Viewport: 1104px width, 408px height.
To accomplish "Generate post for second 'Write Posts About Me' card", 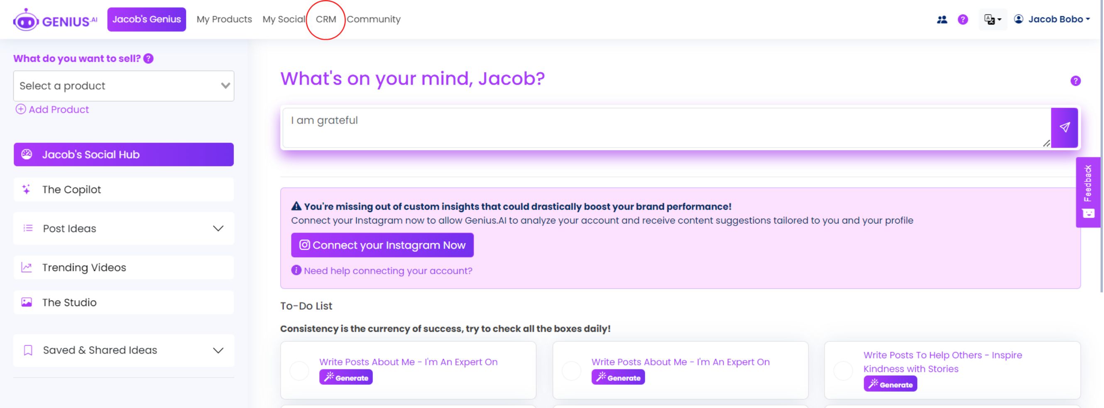I will 618,378.
